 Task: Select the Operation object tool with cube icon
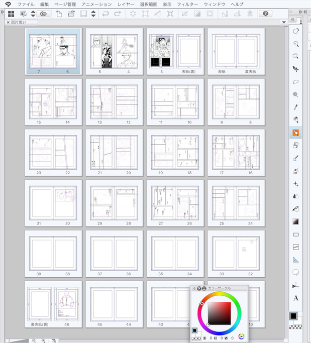coord(295,56)
